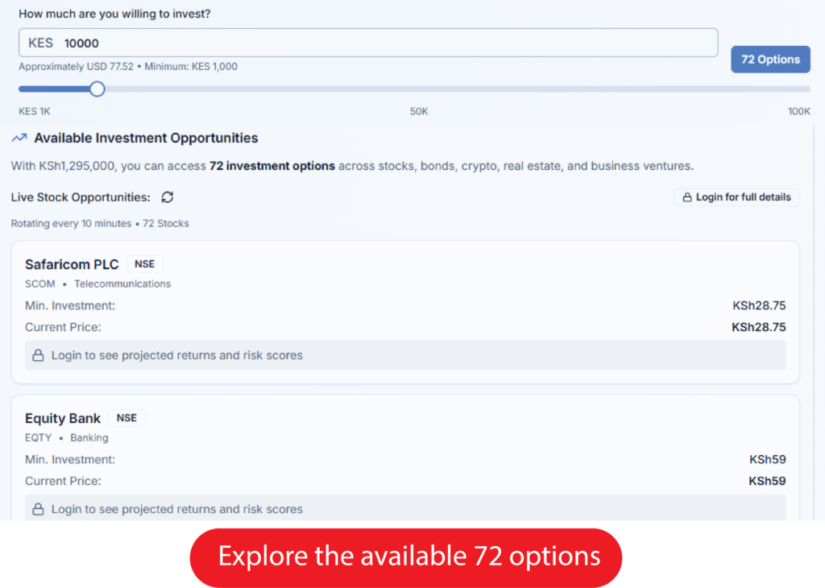825x588 pixels.
Task: Select the KES 1K slider label
Action: click(35, 111)
